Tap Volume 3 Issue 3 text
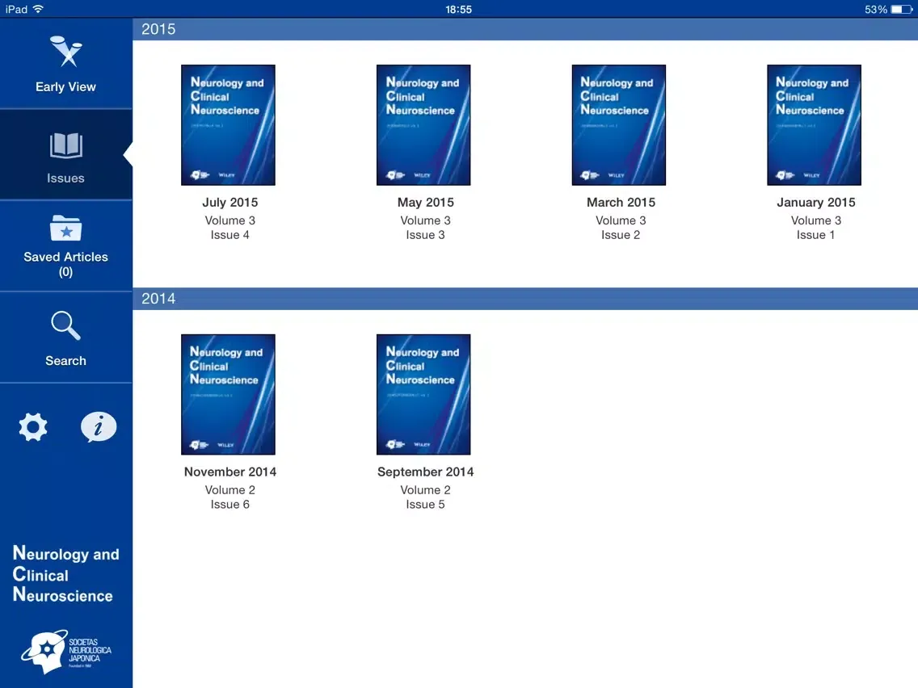 tap(426, 228)
